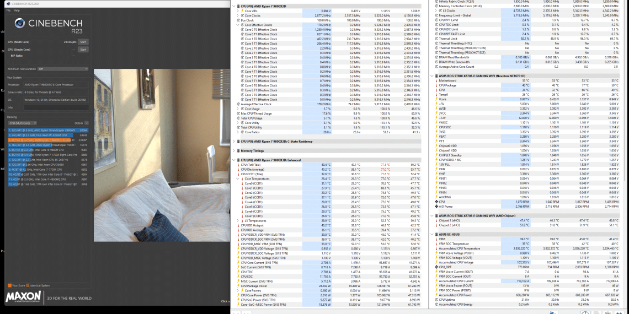Click the chip icon beside CPU [#0]: Enhanced header

click(239, 160)
